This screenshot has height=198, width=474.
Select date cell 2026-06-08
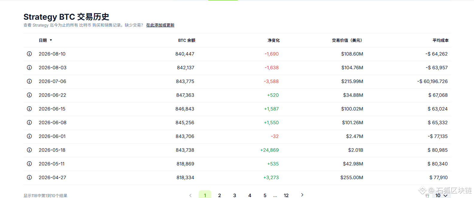point(53,122)
